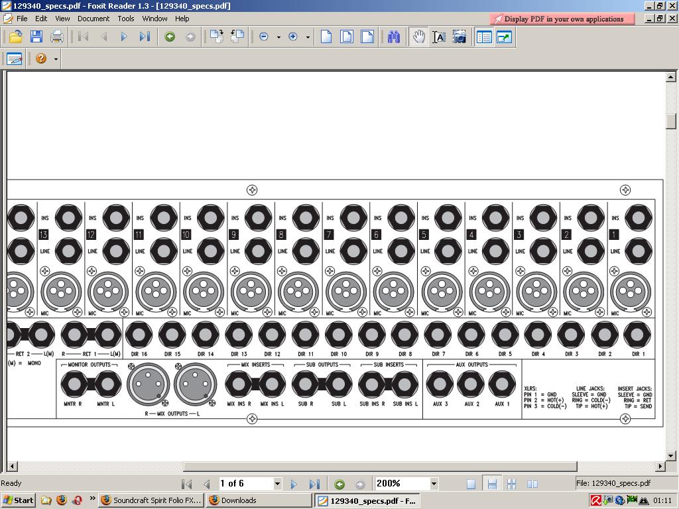Screen dimensions: 679x509
Task: Expand the zoom in dropdown arrow
Action: pyautogui.click(x=308, y=37)
